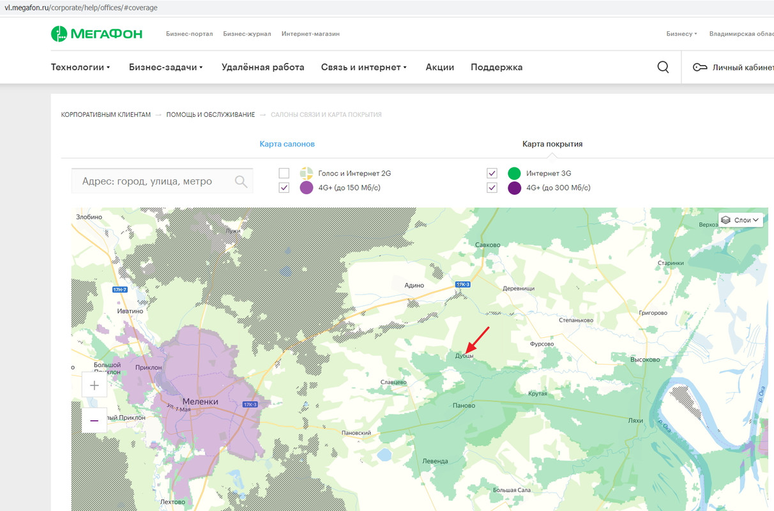Open the Бизнес-портал link
This screenshot has height=511, width=774.
[x=190, y=34]
